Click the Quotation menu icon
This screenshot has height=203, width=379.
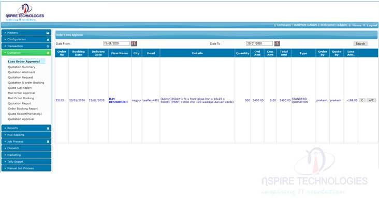(48, 53)
